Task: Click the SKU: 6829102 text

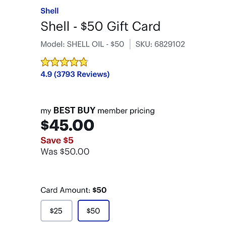Action: [x=160, y=44]
